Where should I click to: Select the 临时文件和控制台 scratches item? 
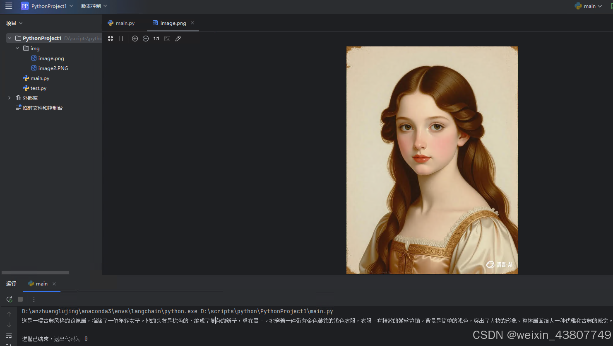tap(42, 108)
